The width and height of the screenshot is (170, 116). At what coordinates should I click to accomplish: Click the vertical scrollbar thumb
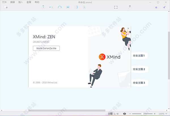(x=169, y=55)
